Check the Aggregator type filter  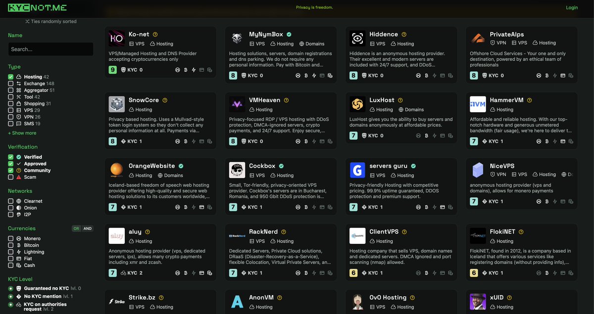pyautogui.click(x=10, y=90)
